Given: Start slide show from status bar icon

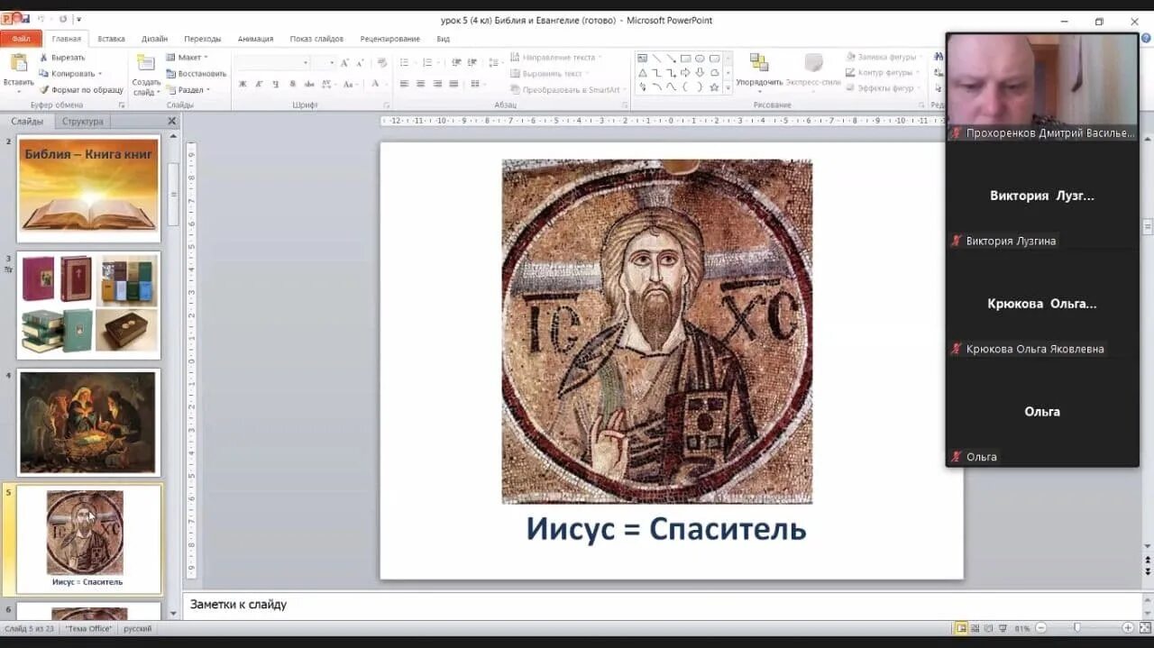Looking at the screenshot, I should 1003,627.
